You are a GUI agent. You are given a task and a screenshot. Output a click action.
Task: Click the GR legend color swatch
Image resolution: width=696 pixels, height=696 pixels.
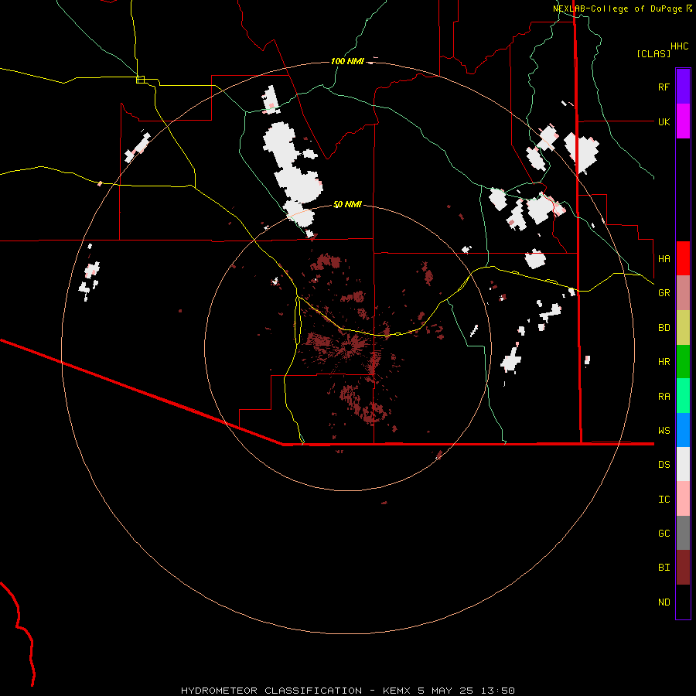683,293
